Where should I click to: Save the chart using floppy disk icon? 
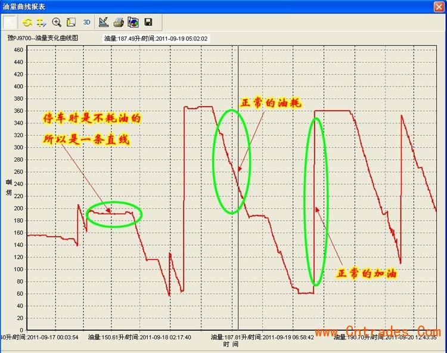148,23
